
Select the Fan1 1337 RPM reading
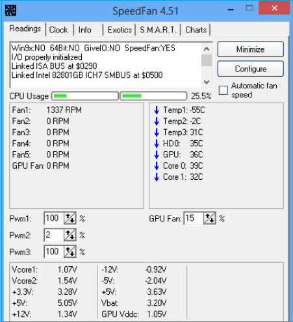(x=47, y=110)
